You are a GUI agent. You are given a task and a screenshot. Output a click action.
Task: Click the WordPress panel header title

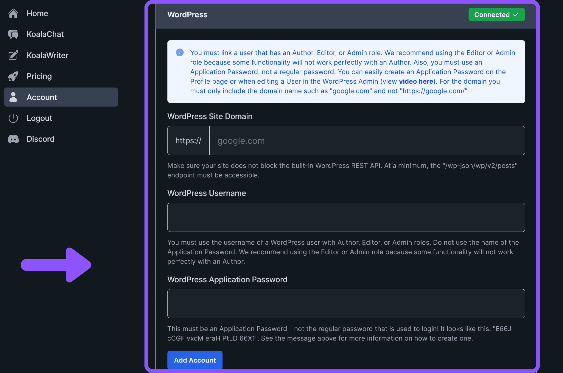(187, 15)
